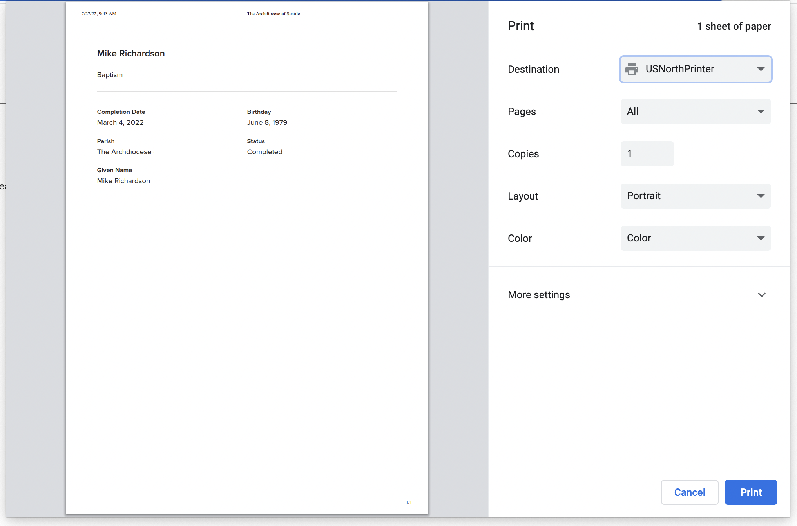Click the Cancel button

pos(690,492)
